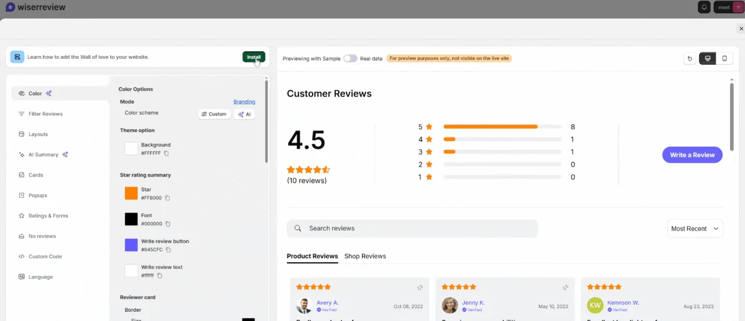745x321 pixels.
Task: Filter by the 5 star rating bar
Action: 502,126
